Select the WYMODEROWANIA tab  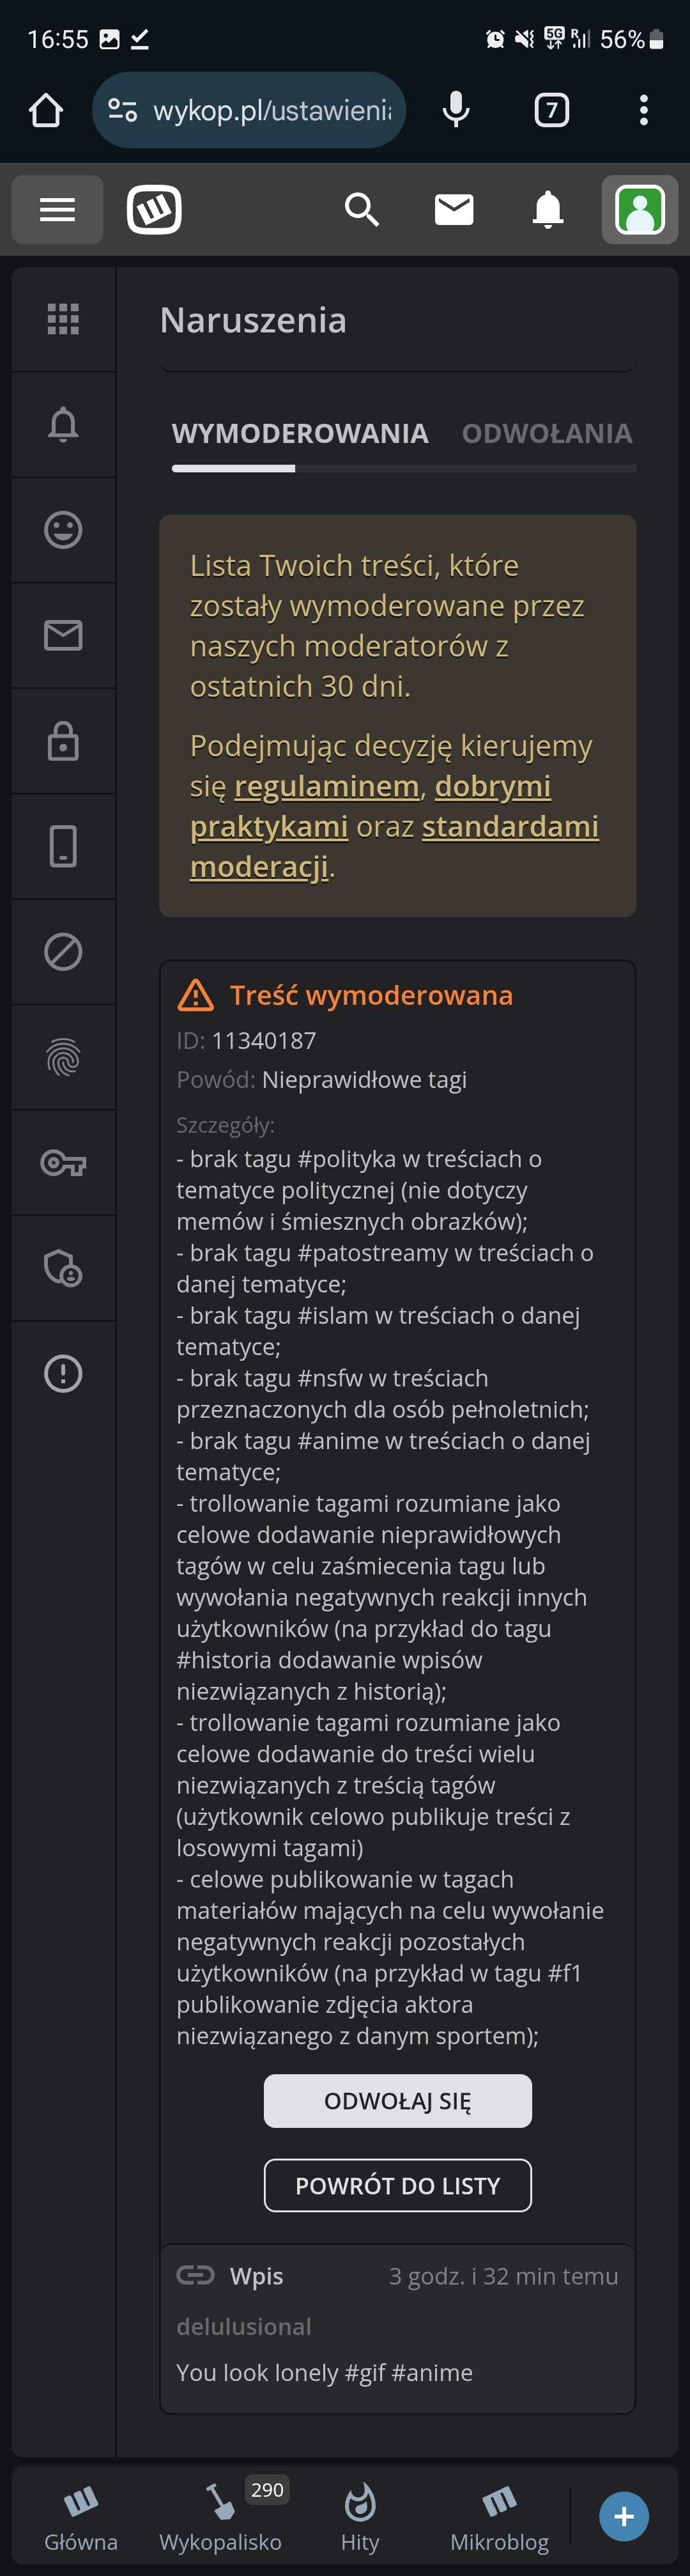click(300, 433)
